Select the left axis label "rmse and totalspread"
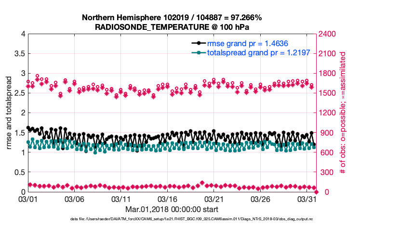 (x=10, y=113)
